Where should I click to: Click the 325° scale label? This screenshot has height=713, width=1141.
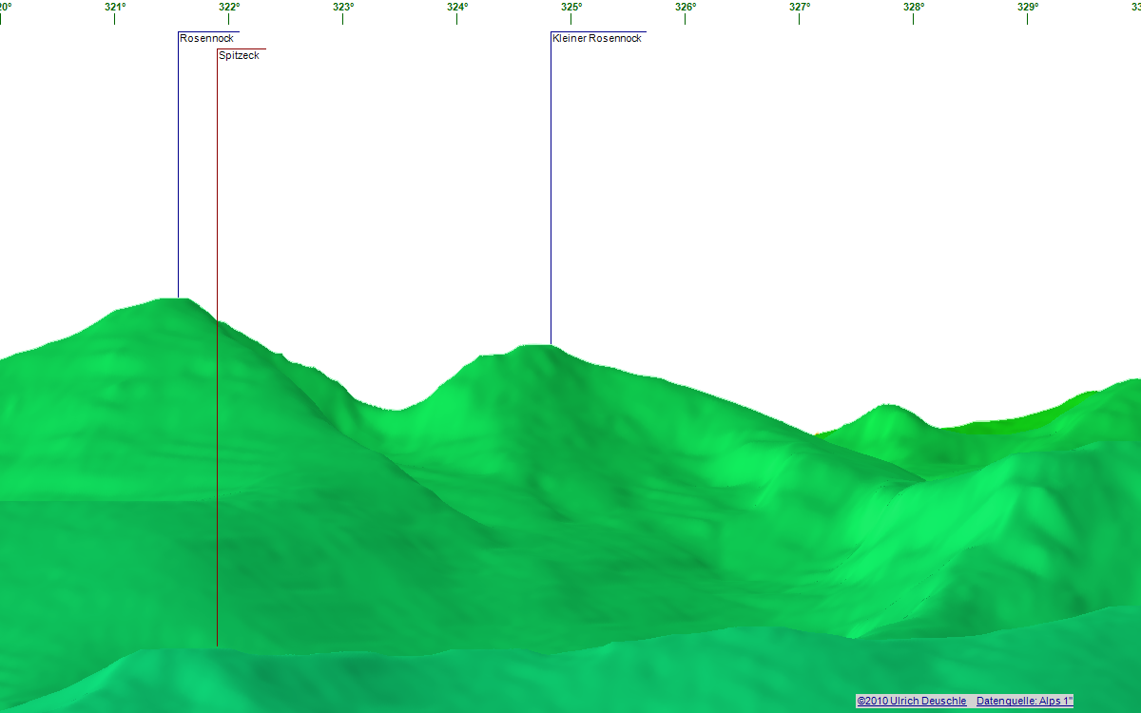(571, 8)
